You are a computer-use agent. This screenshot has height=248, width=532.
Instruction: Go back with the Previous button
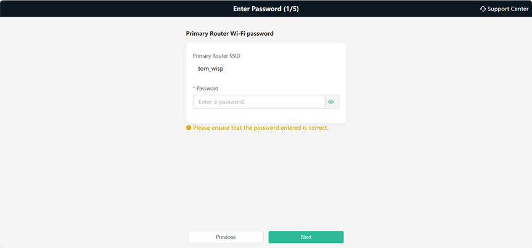[x=226, y=237]
